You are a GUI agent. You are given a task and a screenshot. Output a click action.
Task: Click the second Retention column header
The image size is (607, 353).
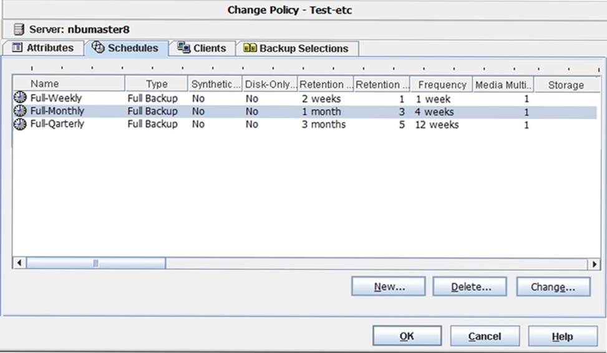pyautogui.click(x=382, y=84)
